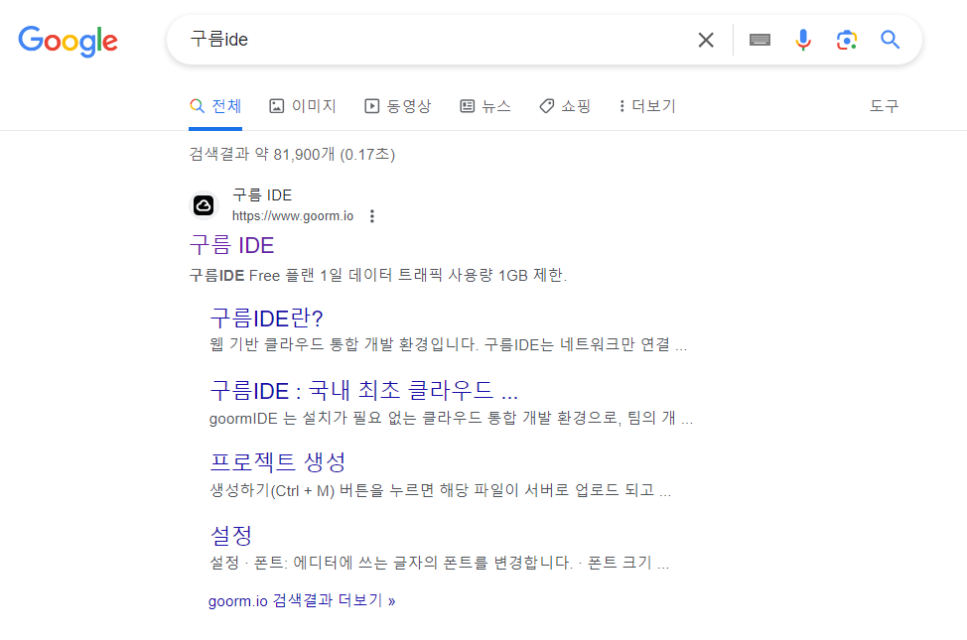Go to the Google logo homepage
The height and width of the screenshot is (640, 967).
point(68,41)
